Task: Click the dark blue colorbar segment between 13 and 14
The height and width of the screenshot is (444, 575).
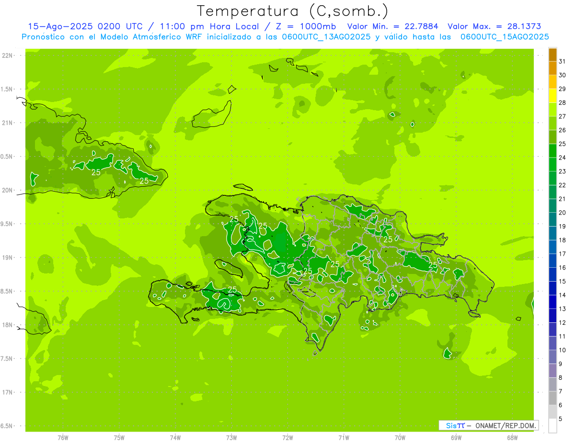Action: point(552,302)
